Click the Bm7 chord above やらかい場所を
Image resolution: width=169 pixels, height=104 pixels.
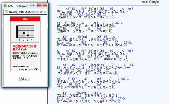point(84,42)
